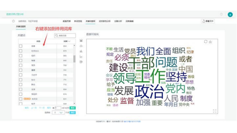This screenshot has height=133, width=237.
Task: Tick the checkbox for the row with 893
Action: pos(21,46)
